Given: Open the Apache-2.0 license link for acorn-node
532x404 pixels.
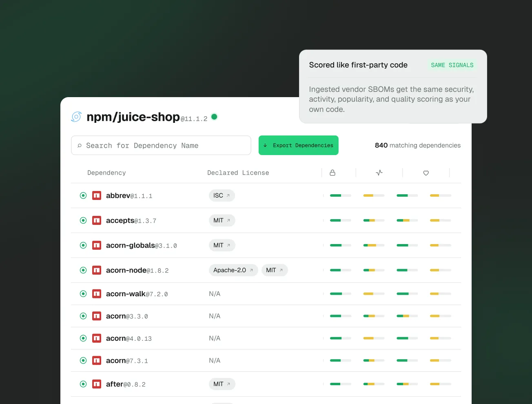Looking at the screenshot, I should pos(233,270).
